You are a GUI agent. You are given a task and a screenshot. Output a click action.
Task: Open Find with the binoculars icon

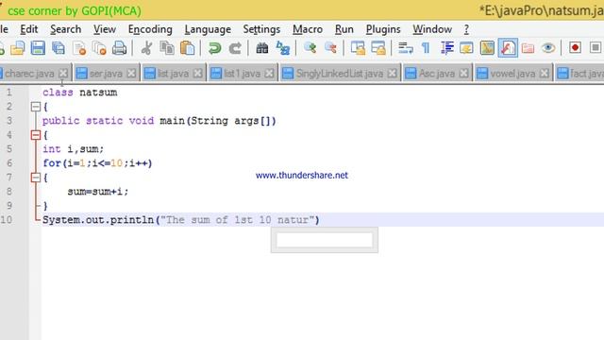point(262,48)
